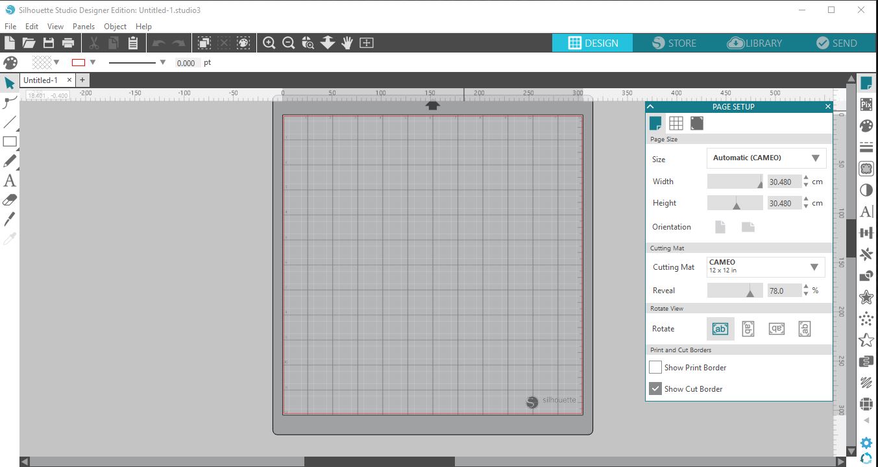Switch to Grid settings tab
Viewport: 878px width, 467px height.
tap(676, 123)
